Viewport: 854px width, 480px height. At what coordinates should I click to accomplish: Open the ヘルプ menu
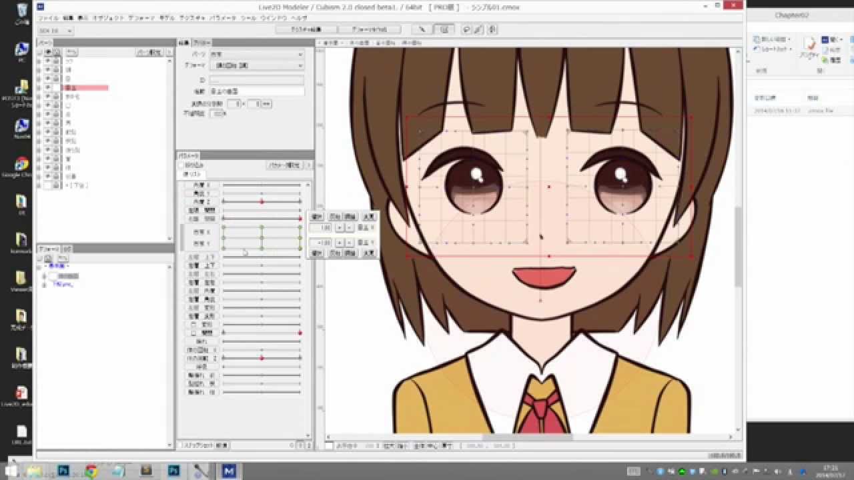[x=300, y=18]
